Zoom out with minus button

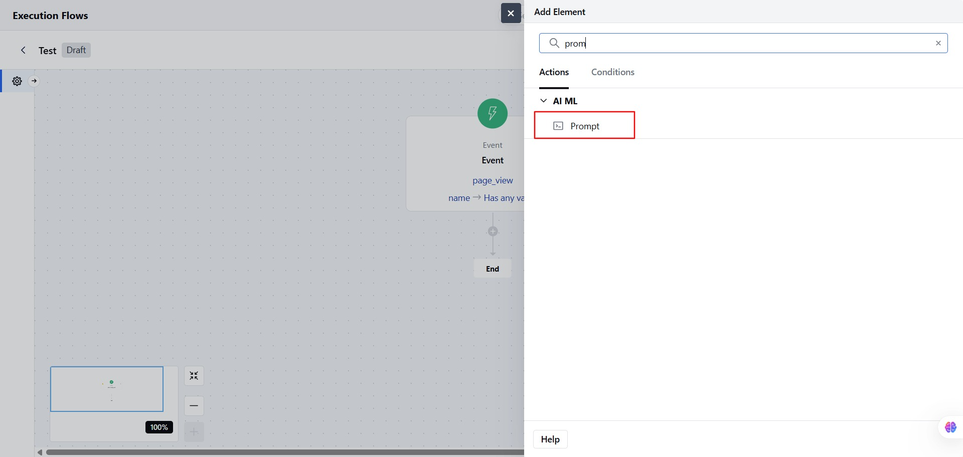tap(194, 405)
